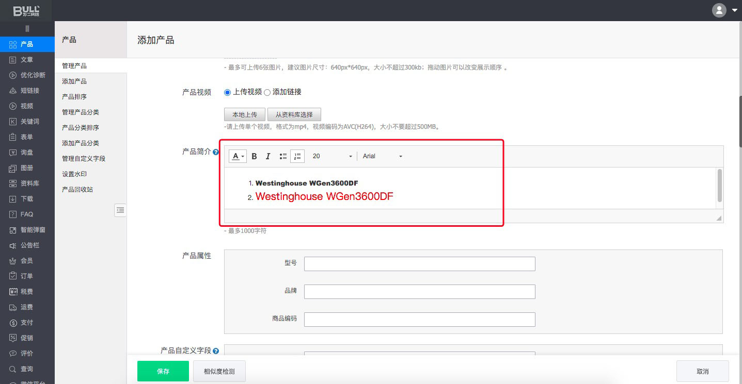Toggle ordered numbered list
This screenshot has height=384, width=742.
[x=297, y=156]
